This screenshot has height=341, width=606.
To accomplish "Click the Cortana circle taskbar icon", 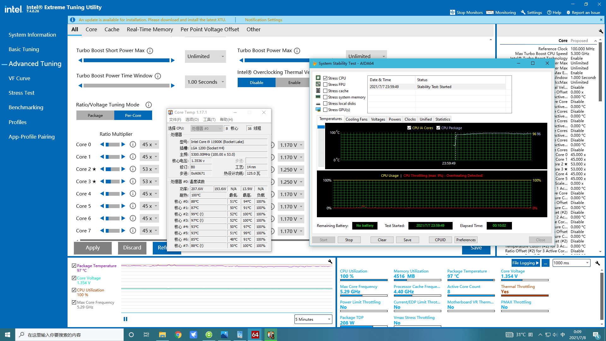I will point(131,335).
